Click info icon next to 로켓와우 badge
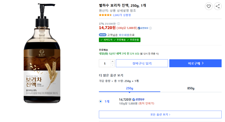The height and width of the screenshot is (122, 225). coord(151,28)
